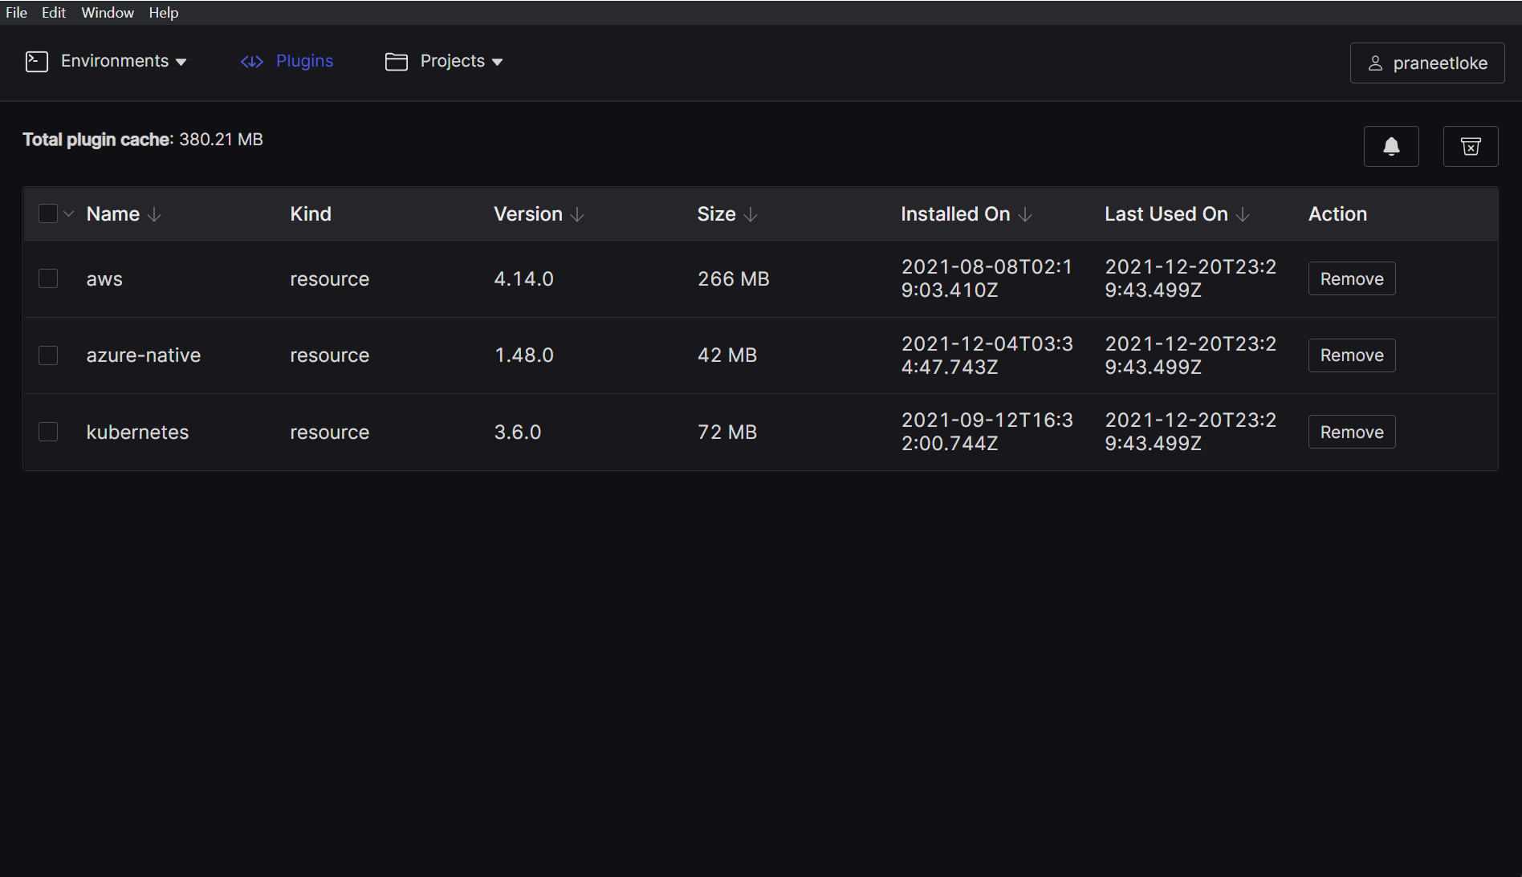Check the aws plugin checkbox

[x=48, y=278]
